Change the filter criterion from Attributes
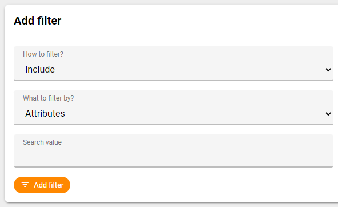Image resolution: width=338 pixels, height=207 pixels. pyautogui.click(x=174, y=108)
